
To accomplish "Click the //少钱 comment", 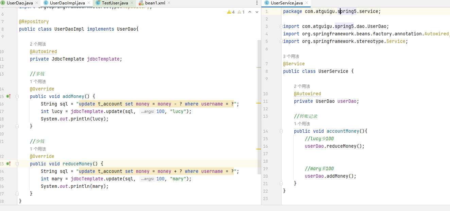I will (37, 141).
